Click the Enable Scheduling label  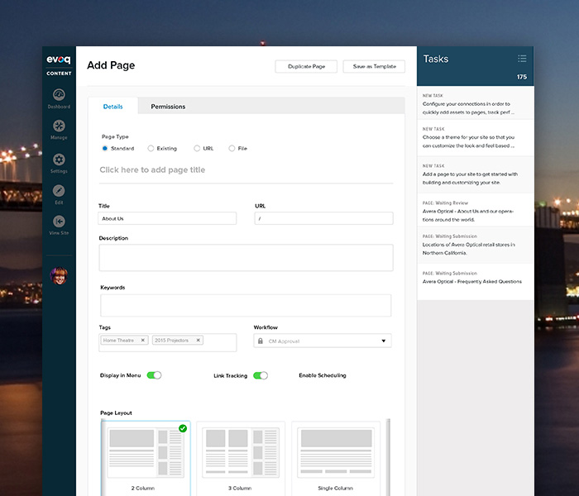(x=323, y=375)
